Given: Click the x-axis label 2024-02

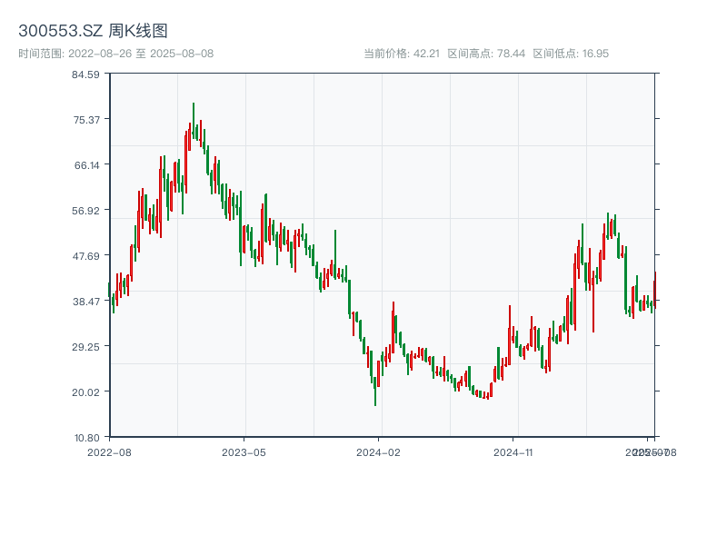Looking at the screenshot, I should (378, 452).
